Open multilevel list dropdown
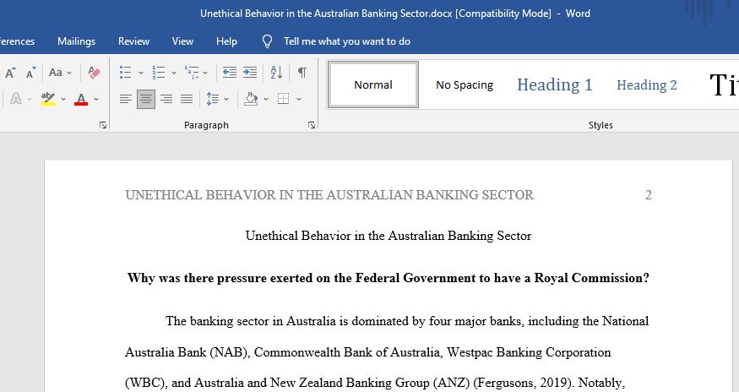The image size is (739, 392). 205,73
